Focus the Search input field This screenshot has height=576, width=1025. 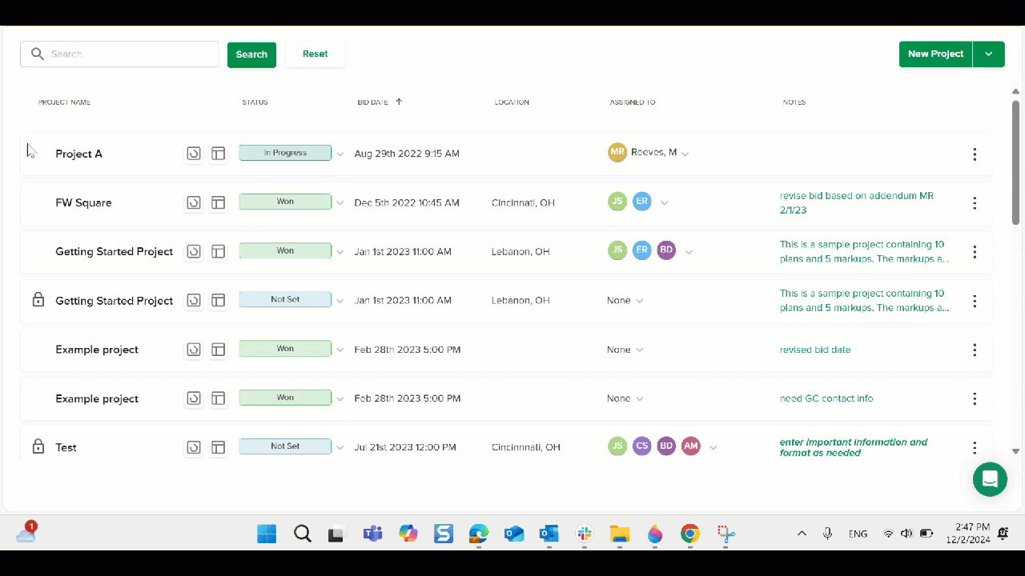coord(119,54)
